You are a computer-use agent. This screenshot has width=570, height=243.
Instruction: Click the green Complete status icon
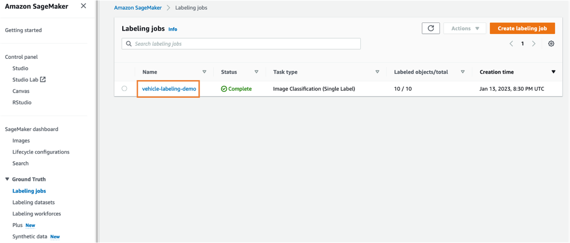224,89
